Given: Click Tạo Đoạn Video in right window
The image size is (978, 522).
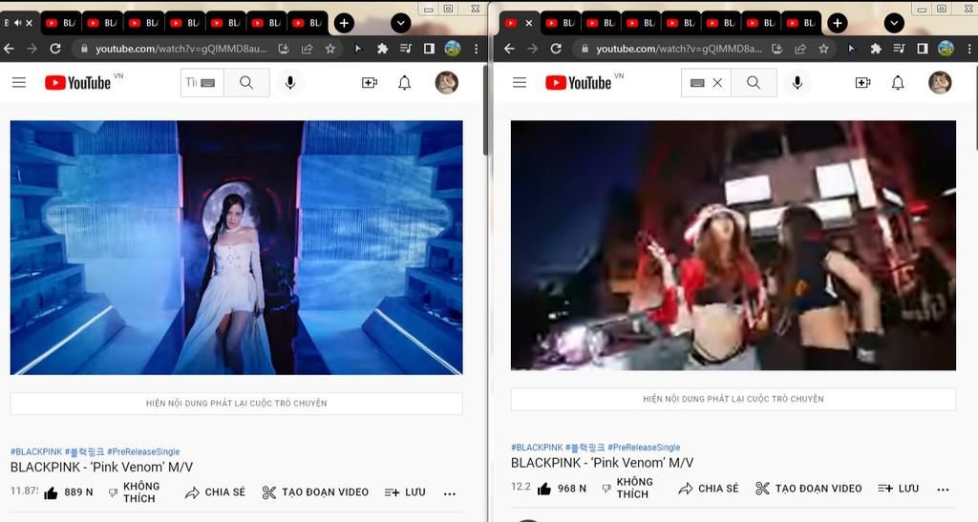Looking at the screenshot, I should click(808, 489).
